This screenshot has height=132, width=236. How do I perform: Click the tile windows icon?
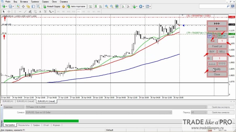pyautogui.click(x=117, y=7)
